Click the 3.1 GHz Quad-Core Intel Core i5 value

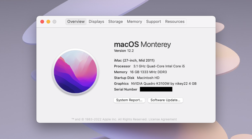click(159, 66)
